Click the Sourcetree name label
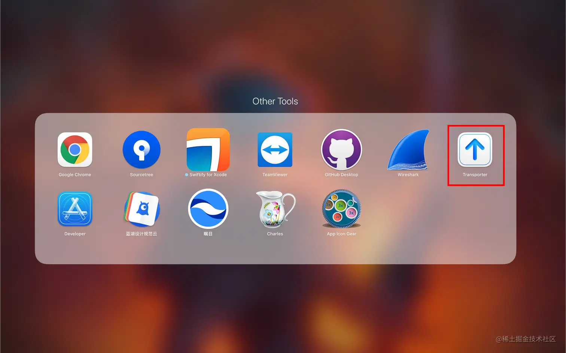Screen dimensions: 566x353 point(141,175)
